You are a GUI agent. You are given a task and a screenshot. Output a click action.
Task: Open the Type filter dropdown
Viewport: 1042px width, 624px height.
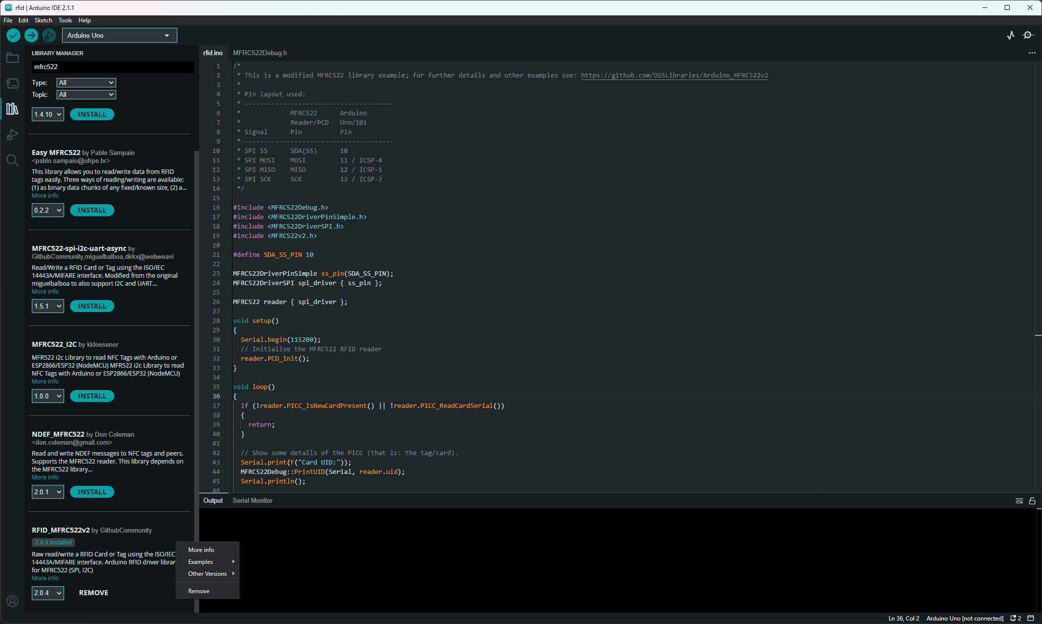coord(86,82)
